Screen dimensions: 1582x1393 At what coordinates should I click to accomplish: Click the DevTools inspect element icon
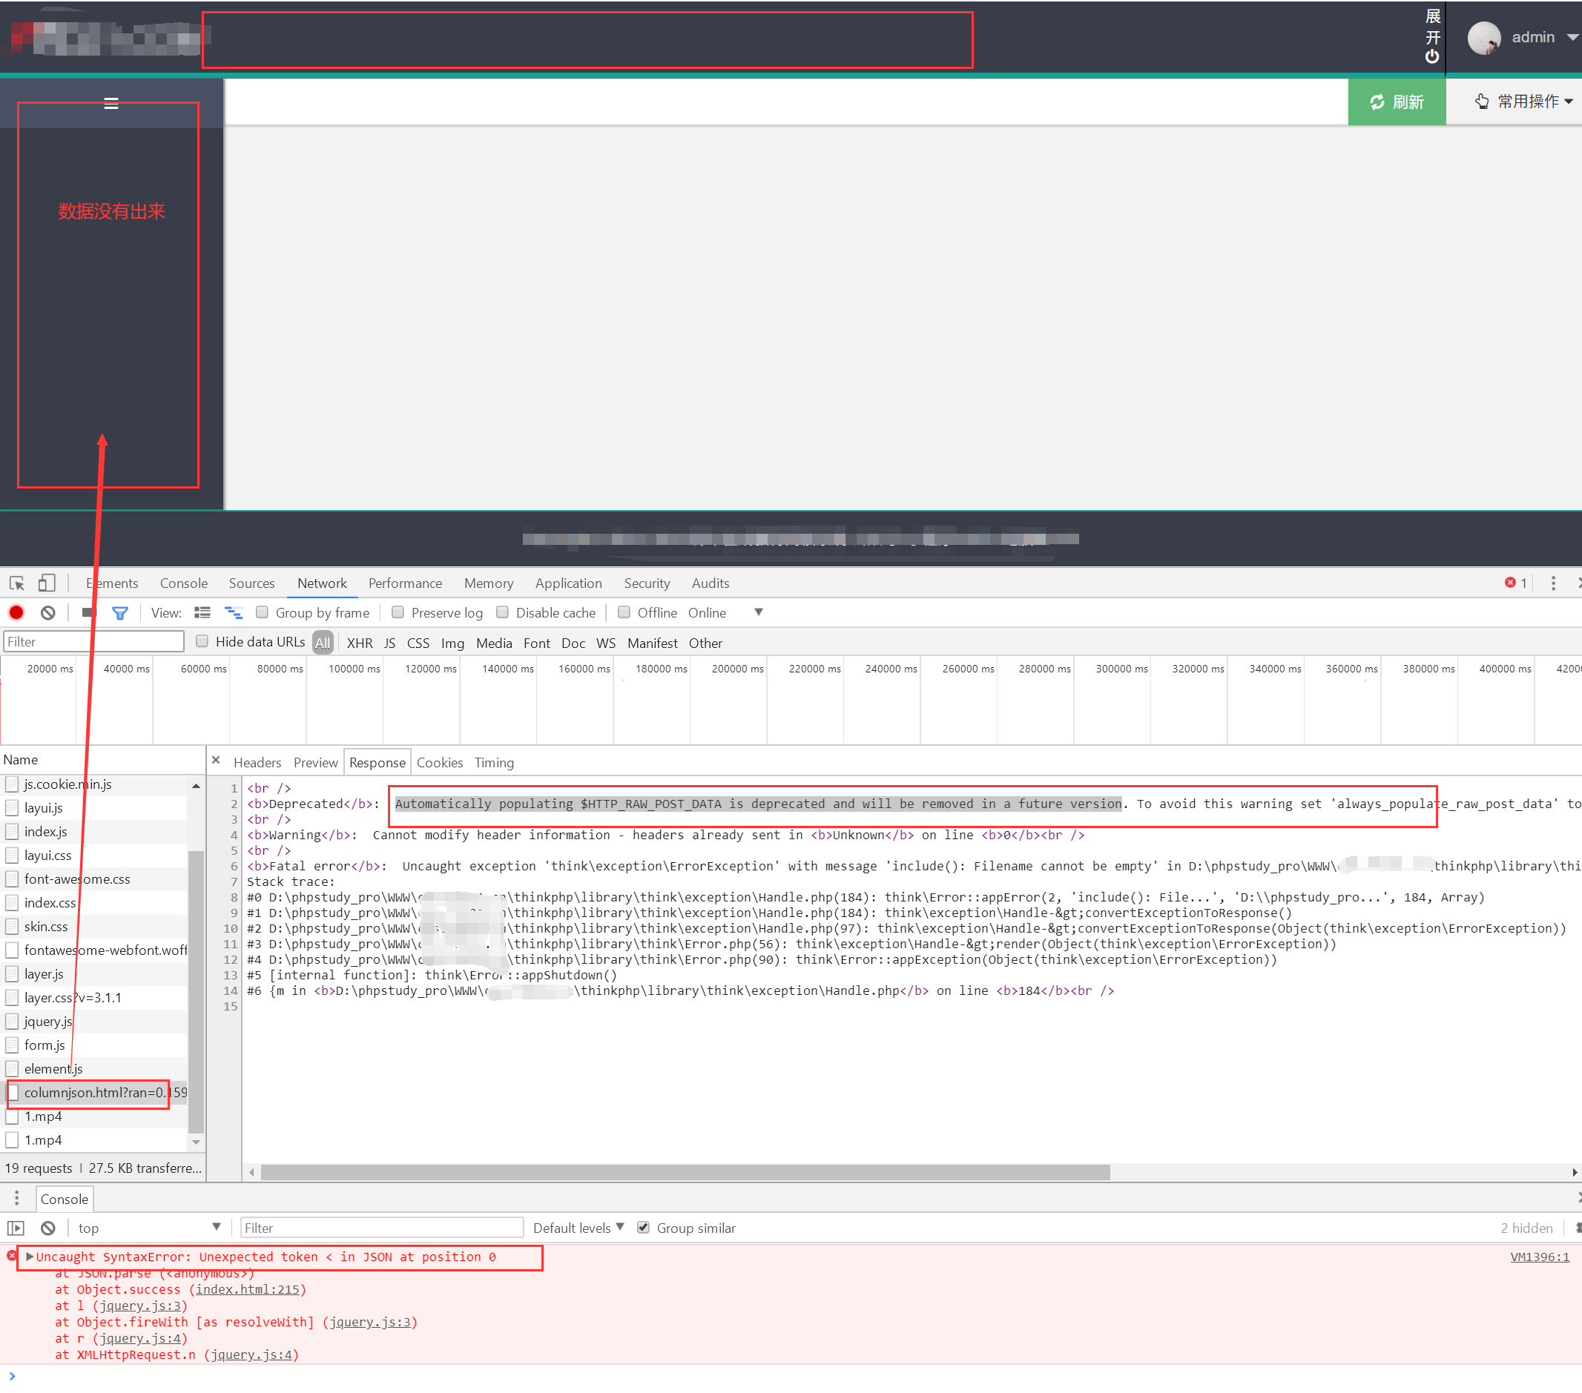(17, 583)
